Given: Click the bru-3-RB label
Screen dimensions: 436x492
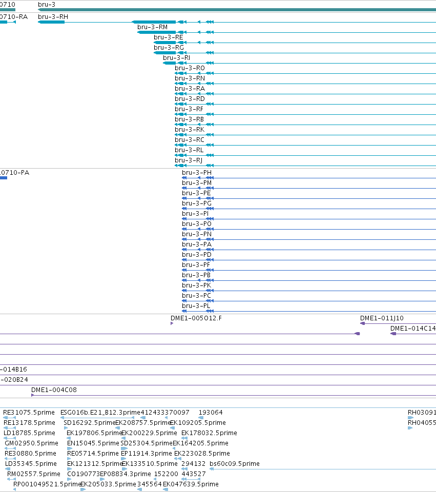Looking at the screenshot, I should coord(190,119).
